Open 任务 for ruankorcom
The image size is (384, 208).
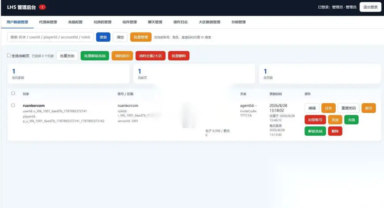(x=328, y=108)
